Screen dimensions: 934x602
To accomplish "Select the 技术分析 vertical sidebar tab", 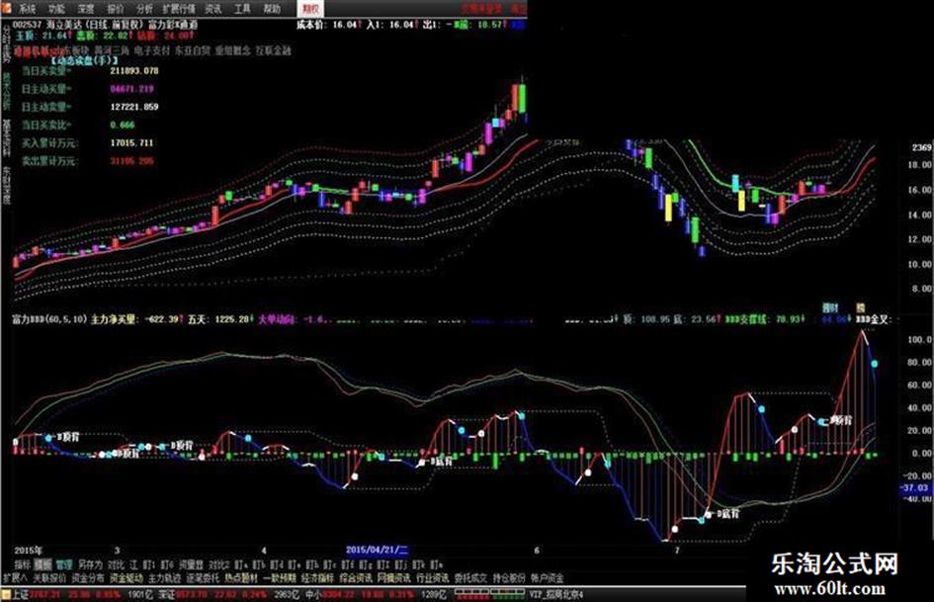I will pyautogui.click(x=6, y=91).
